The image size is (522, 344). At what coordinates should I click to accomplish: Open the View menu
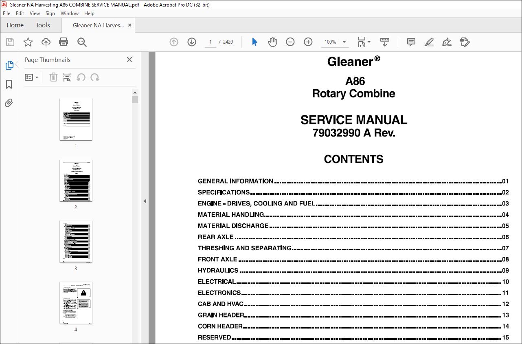pos(35,13)
